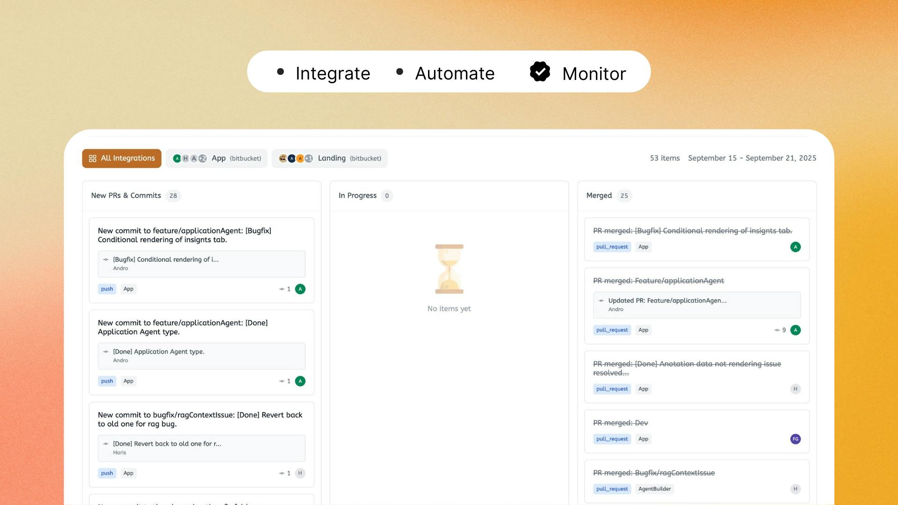898x505 pixels.
Task: Open commit title '[Bugfix] Conditional rendering of insignts tab.'
Action: point(184,235)
